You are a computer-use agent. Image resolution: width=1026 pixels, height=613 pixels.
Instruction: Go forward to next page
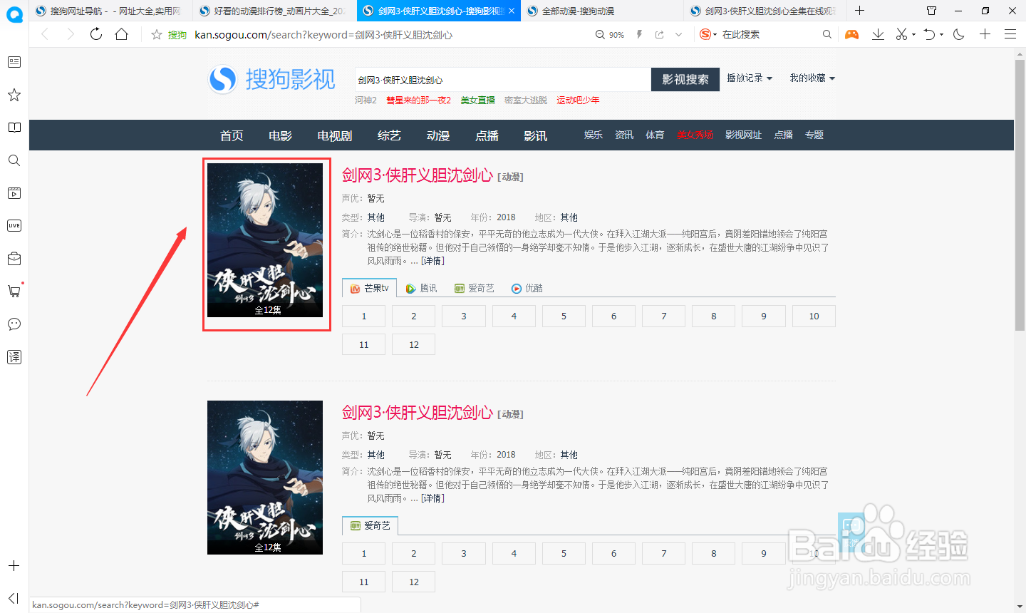click(70, 34)
